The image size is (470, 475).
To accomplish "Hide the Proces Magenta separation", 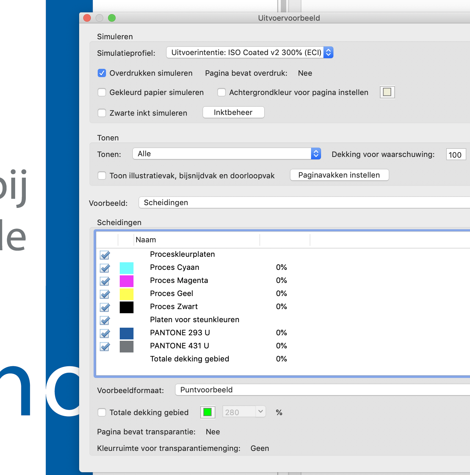I will pos(105,281).
